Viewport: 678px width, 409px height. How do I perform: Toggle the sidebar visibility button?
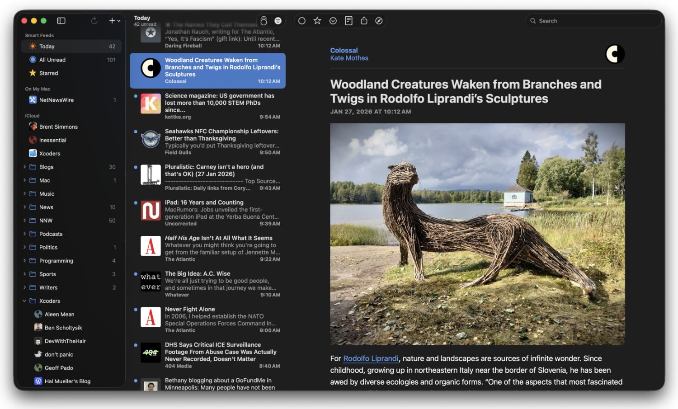pyautogui.click(x=61, y=21)
